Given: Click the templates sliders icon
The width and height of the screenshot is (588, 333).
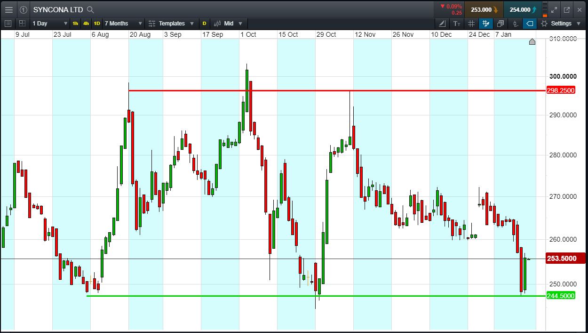Looking at the screenshot, I should point(151,23).
